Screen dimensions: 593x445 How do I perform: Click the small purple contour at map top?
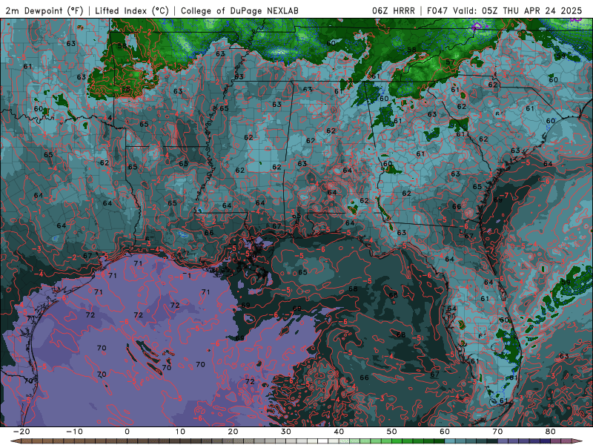tap(476, 26)
